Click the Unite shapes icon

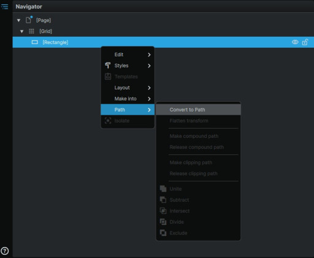point(163,189)
